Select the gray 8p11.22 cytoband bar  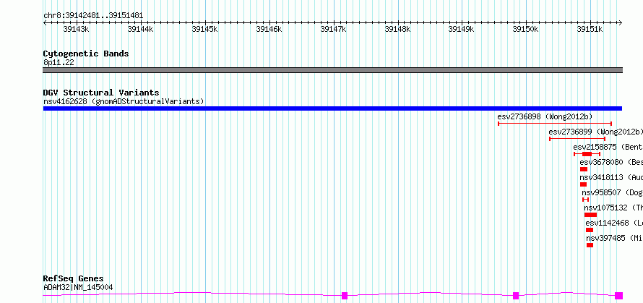(x=332, y=70)
